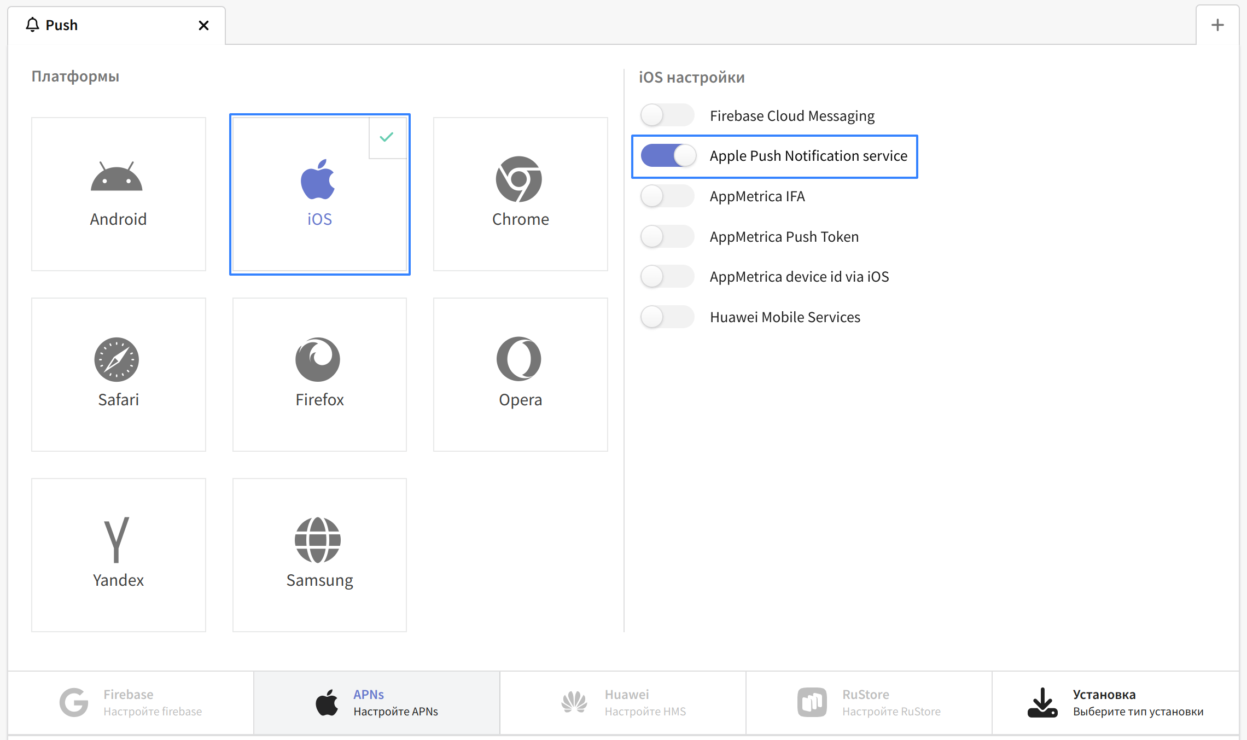
Task: Deselect the iOS Apple icon tile
Action: tap(318, 180)
